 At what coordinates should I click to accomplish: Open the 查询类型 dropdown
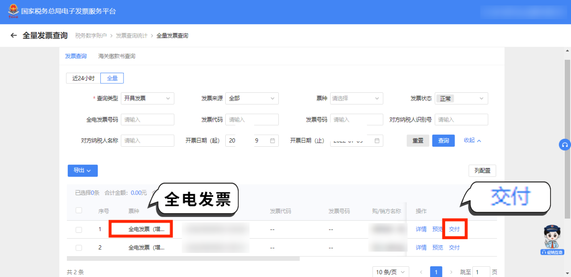[x=147, y=98]
